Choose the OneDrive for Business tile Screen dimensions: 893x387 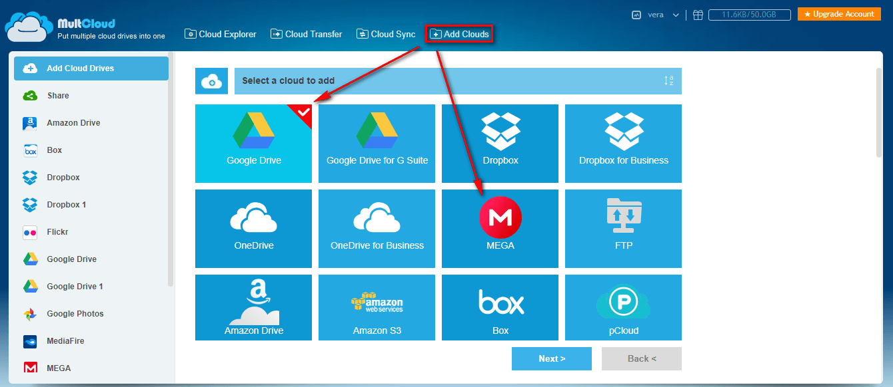point(377,229)
